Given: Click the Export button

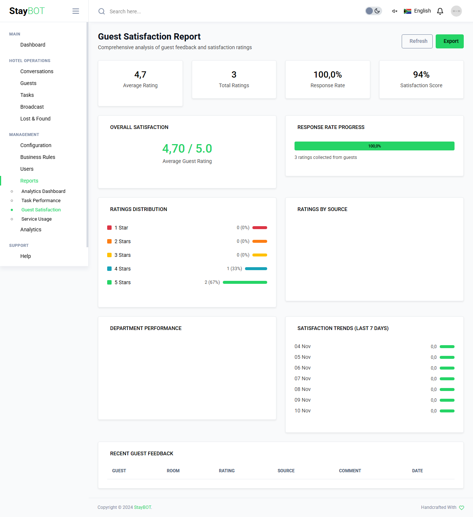Looking at the screenshot, I should click(x=449, y=41).
